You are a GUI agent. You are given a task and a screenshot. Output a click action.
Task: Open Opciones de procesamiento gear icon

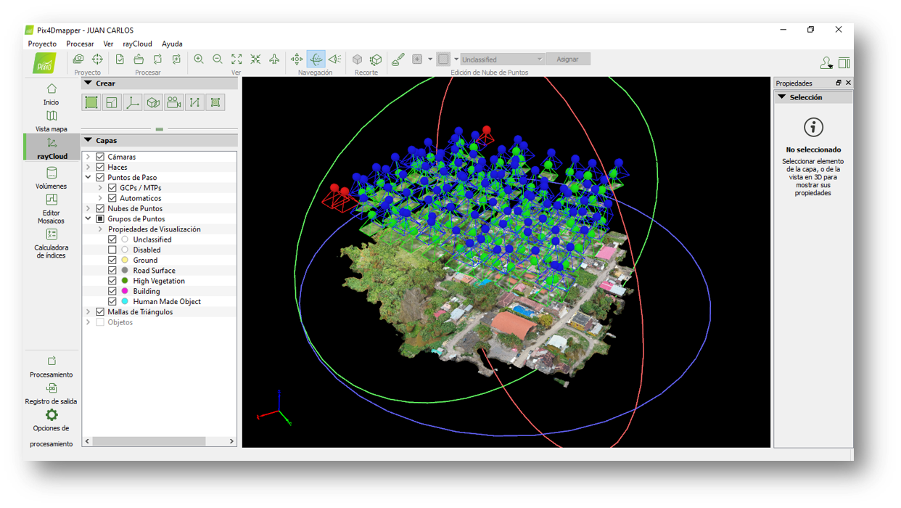(x=52, y=415)
